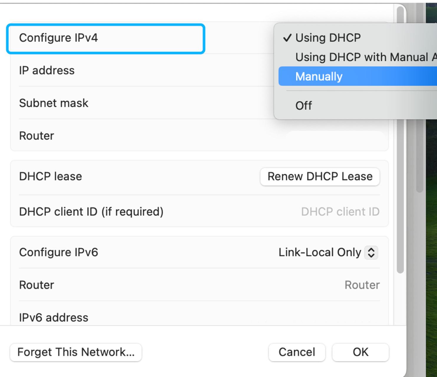Screen dimensions: 437x377
Task: Open the Configure IPv6 dropdown
Action: click(x=327, y=252)
